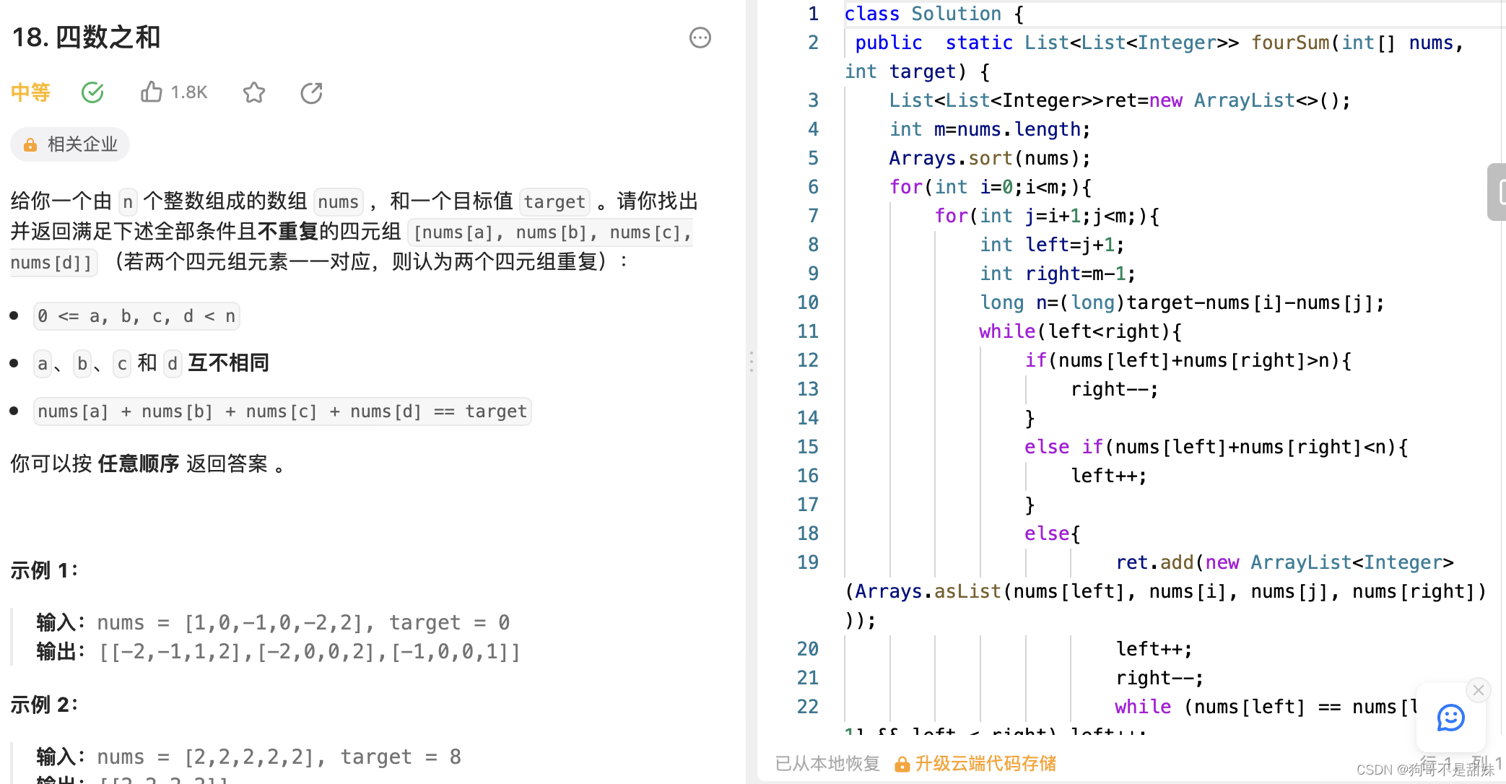Image resolution: width=1506 pixels, height=784 pixels.
Task: Click 升级云端代码存储 upgrade link
Action: pos(985,764)
